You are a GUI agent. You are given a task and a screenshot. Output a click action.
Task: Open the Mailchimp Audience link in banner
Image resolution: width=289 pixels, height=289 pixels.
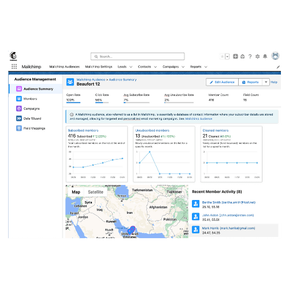pos(199,118)
